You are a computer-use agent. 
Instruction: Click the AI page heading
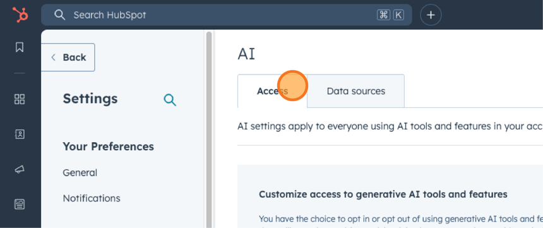pos(246,54)
